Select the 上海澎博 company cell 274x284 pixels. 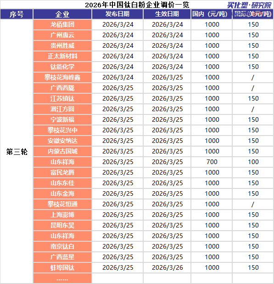(62, 215)
